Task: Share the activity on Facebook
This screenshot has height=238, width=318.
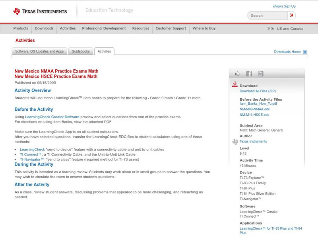Action: [x=249, y=73]
